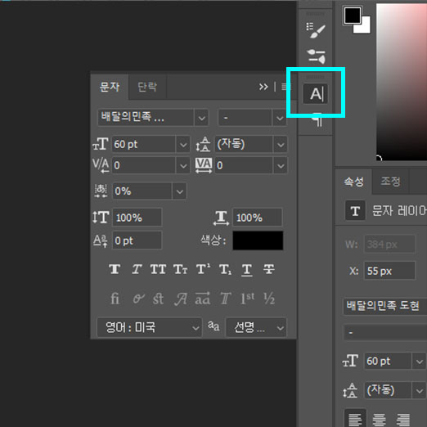
Task: Open kerning value dropdown
Action: [x=183, y=165]
